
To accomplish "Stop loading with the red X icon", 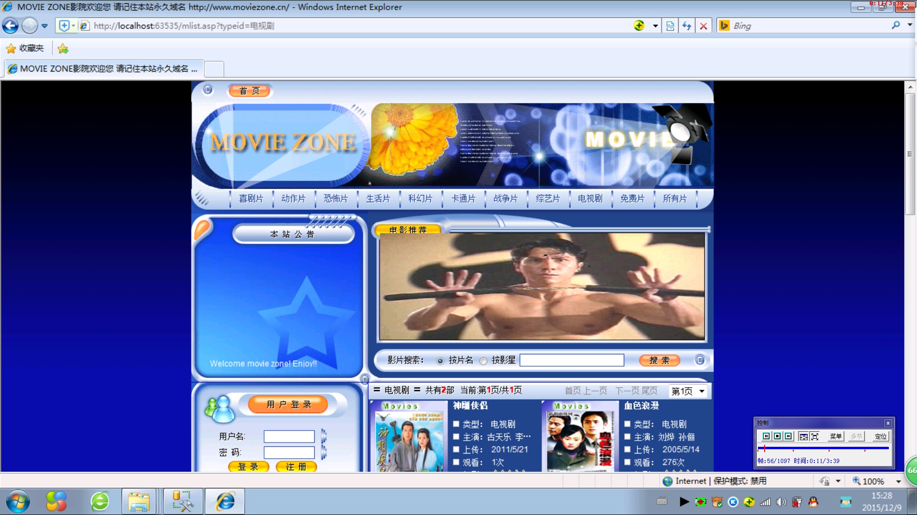I will click(x=703, y=26).
